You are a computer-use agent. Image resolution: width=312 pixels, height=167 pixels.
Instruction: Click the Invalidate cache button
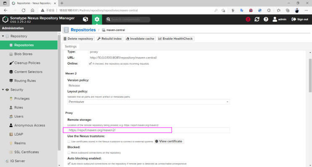140,39
